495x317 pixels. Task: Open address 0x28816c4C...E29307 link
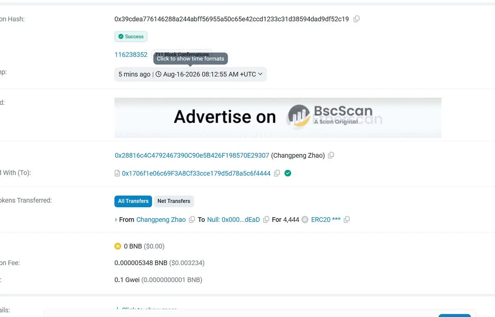pos(192,155)
